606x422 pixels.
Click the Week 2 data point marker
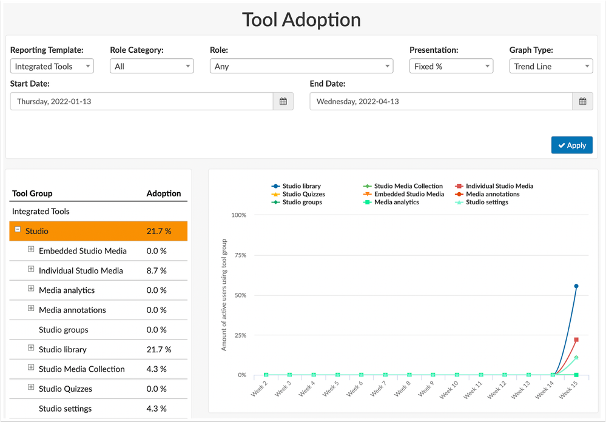[x=266, y=375]
